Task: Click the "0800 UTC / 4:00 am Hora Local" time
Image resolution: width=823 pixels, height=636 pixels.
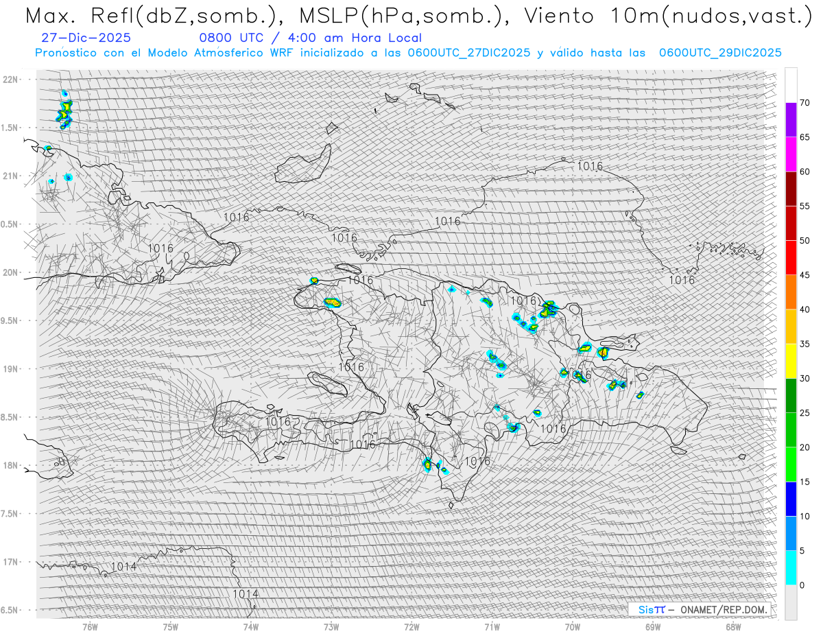Action: pyautogui.click(x=310, y=38)
